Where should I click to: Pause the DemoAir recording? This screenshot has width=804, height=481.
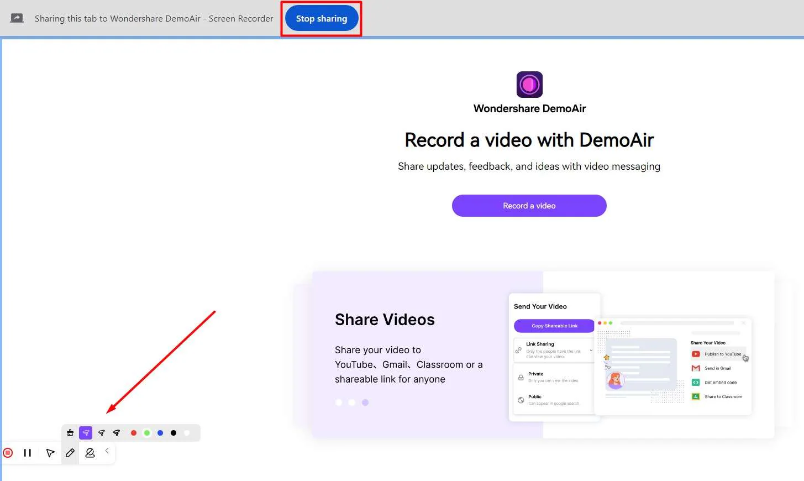[x=27, y=453]
